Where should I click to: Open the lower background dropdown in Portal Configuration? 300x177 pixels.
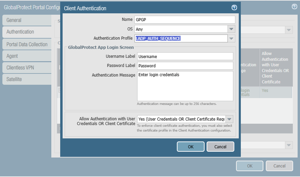(x=289, y=145)
